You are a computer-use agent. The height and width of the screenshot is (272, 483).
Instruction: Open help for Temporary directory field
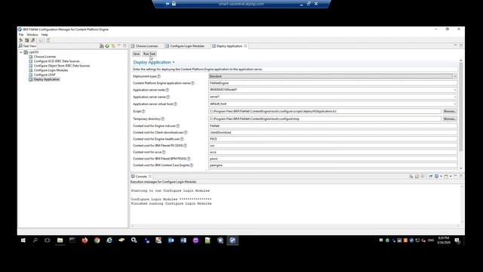[163, 119]
